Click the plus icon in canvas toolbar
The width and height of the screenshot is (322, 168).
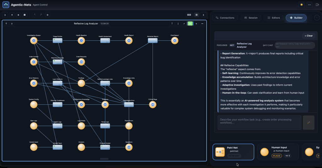12,15
